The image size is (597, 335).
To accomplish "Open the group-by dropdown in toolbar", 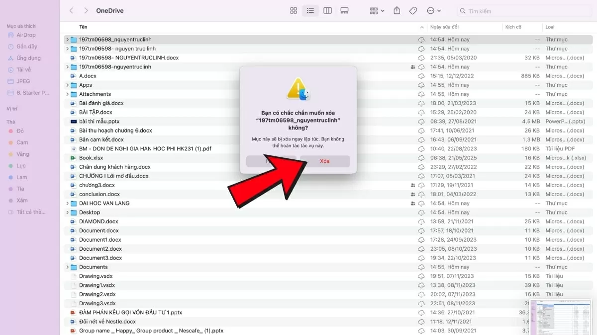I will pos(377,11).
